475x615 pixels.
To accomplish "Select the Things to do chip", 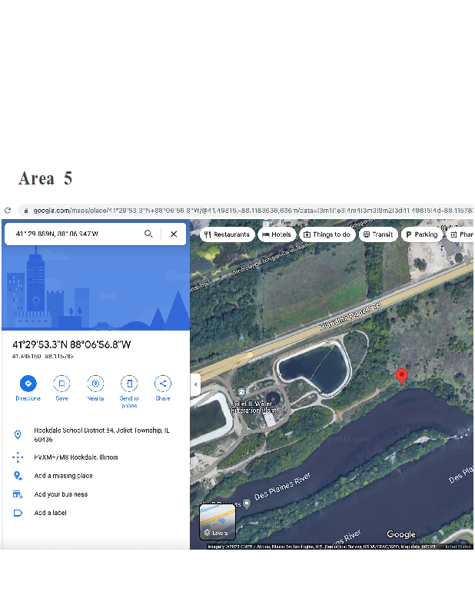I will coord(327,234).
